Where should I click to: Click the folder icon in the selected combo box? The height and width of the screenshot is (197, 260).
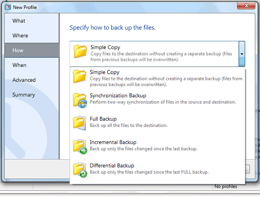(81, 51)
